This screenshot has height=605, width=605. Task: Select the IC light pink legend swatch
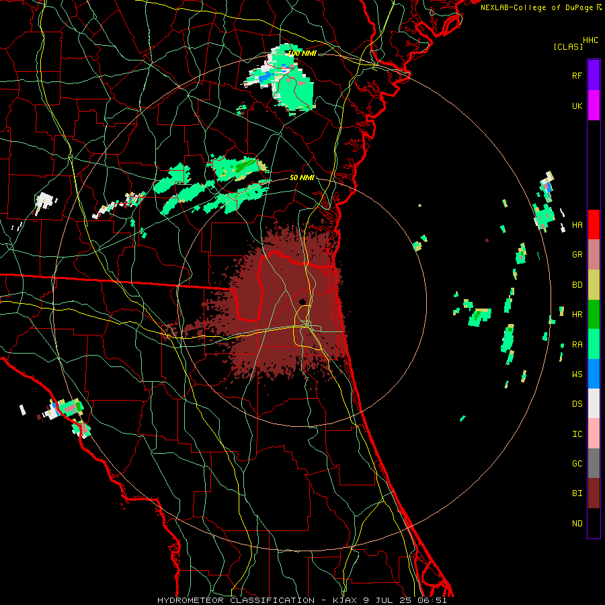pos(594,434)
